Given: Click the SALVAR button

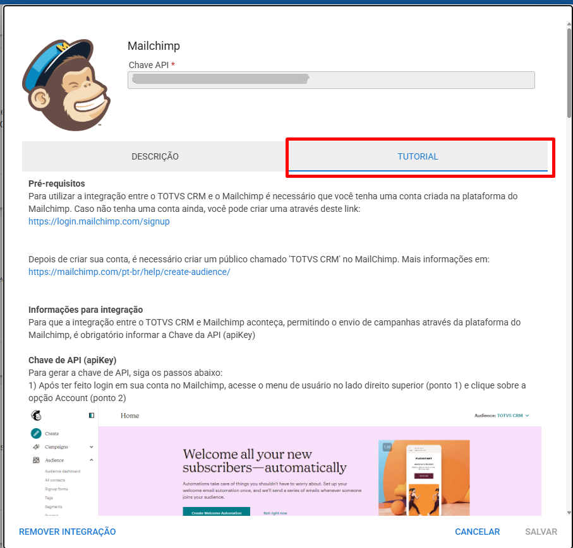Looking at the screenshot, I should tap(541, 532).
